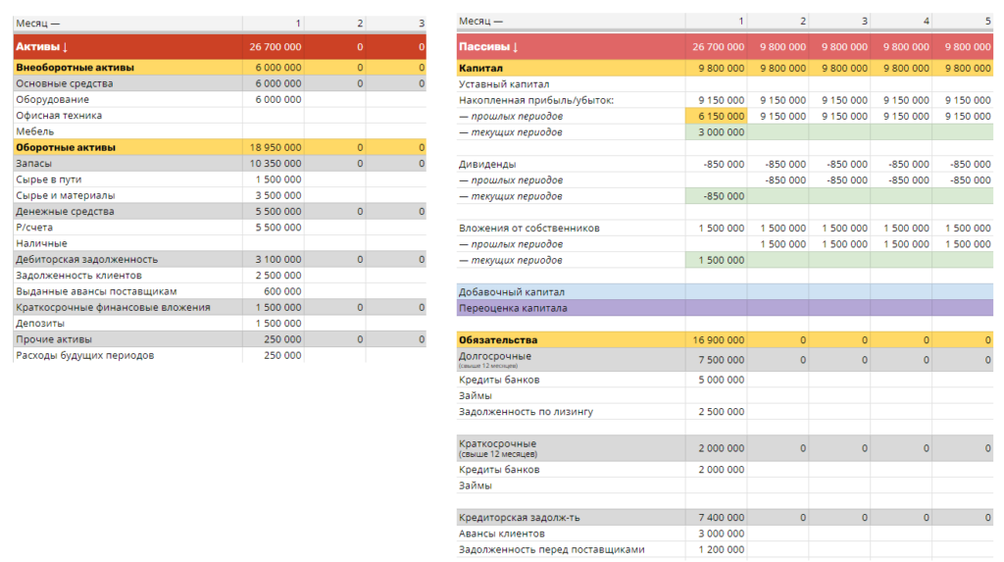Click the "Уставный капитал" row label
Image resolution: width=1004 pixels, height=562 pixels.
pos(504,84)
